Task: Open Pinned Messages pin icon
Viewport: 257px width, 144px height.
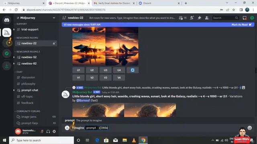Action: (199, 18)
